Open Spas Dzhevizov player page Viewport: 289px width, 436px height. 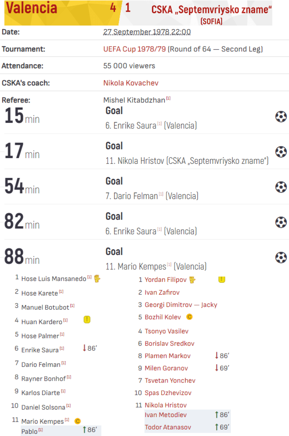[x=168, y=393]
